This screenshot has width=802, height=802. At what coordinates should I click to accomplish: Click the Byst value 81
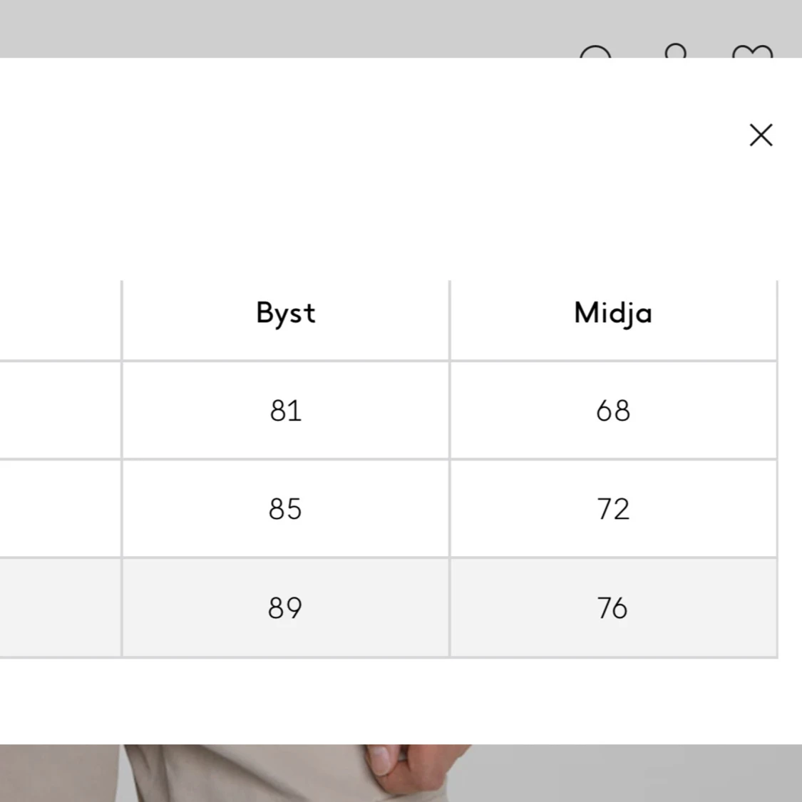tap(286, 411)
